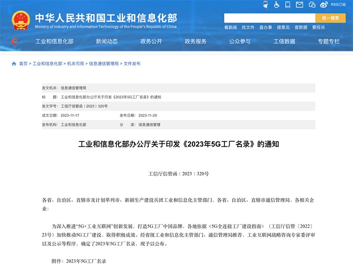Screen dimensions: 353x271
Task: Select the document number 工信厅信管函〔2023〕320号 in the info table
Action: (84, 106)
